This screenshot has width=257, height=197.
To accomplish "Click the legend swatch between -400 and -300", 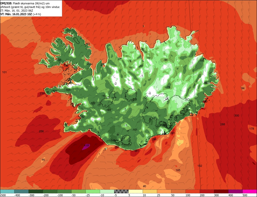I will (x=22, y=191).
